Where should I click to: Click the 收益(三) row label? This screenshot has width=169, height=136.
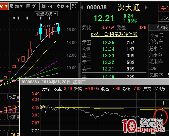click(x=156, y=35)
